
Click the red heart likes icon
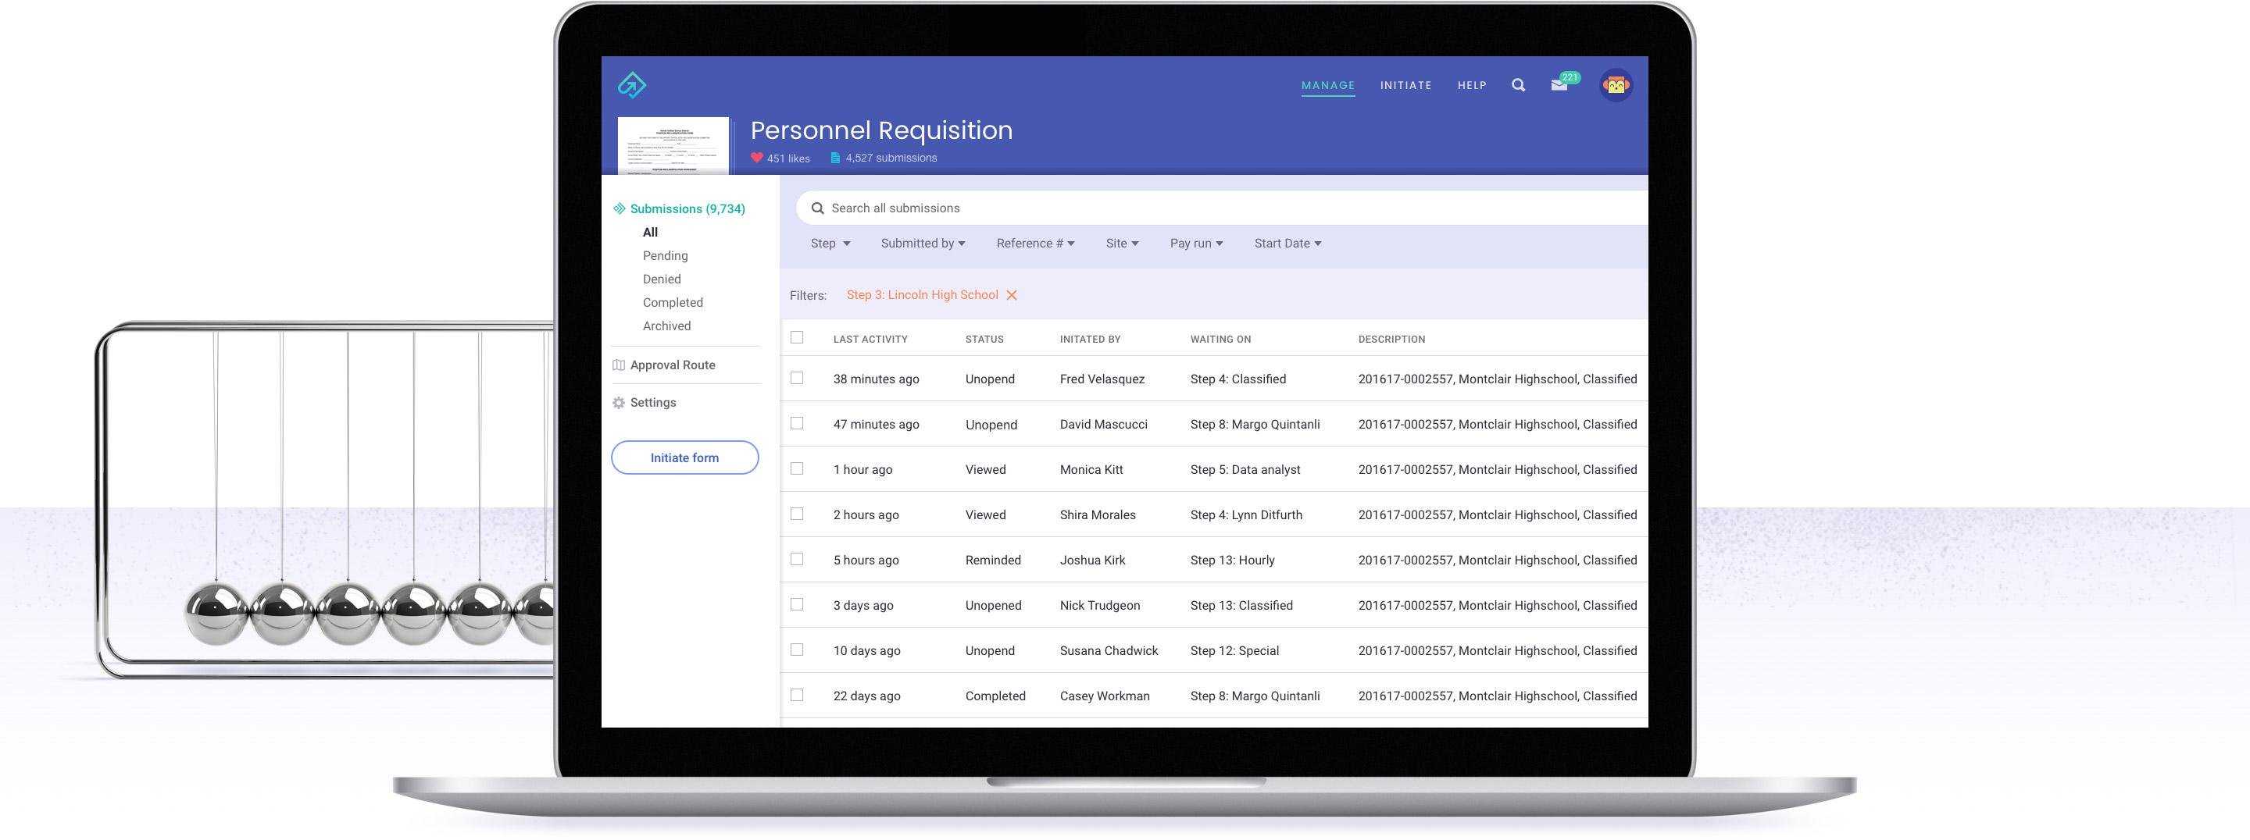click(x=756, y=158)
